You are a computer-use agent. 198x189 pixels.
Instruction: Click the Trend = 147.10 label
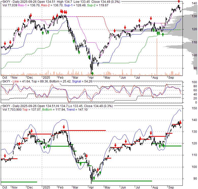77,110
